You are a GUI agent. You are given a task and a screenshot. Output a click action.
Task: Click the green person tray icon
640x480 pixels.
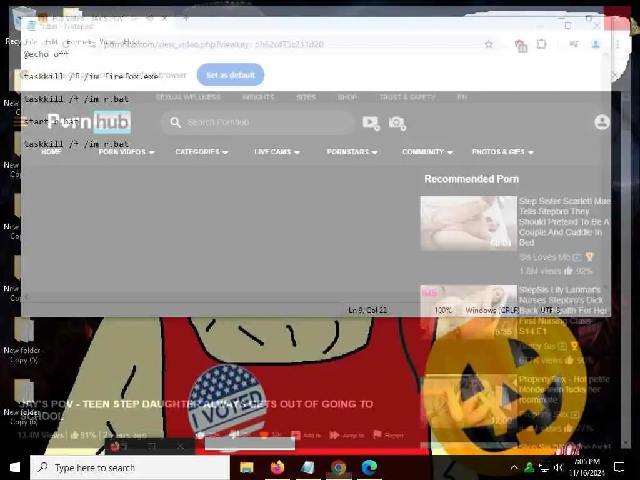click(x=529, y=467)
